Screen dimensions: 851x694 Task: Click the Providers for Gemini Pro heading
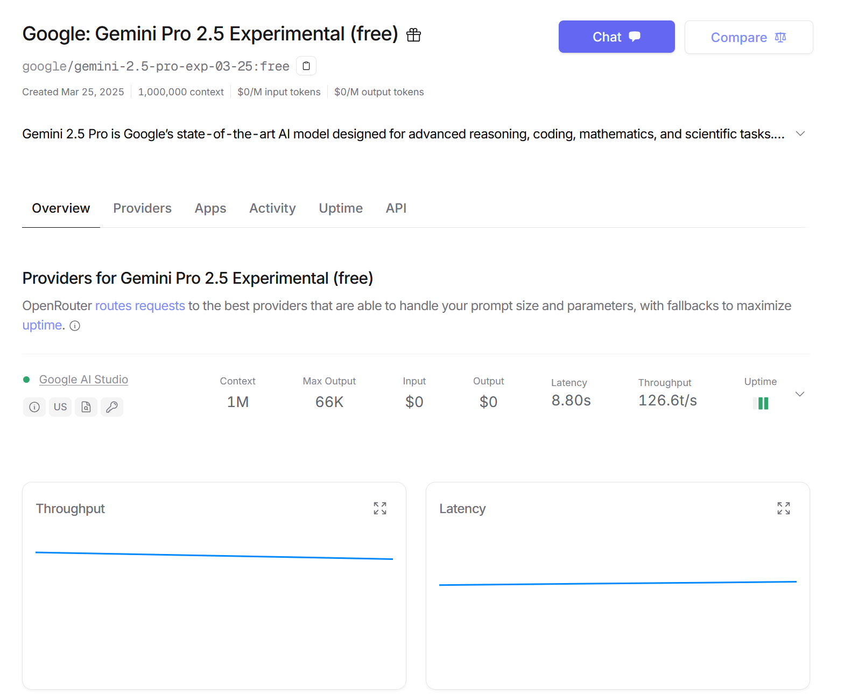point(198,278)
